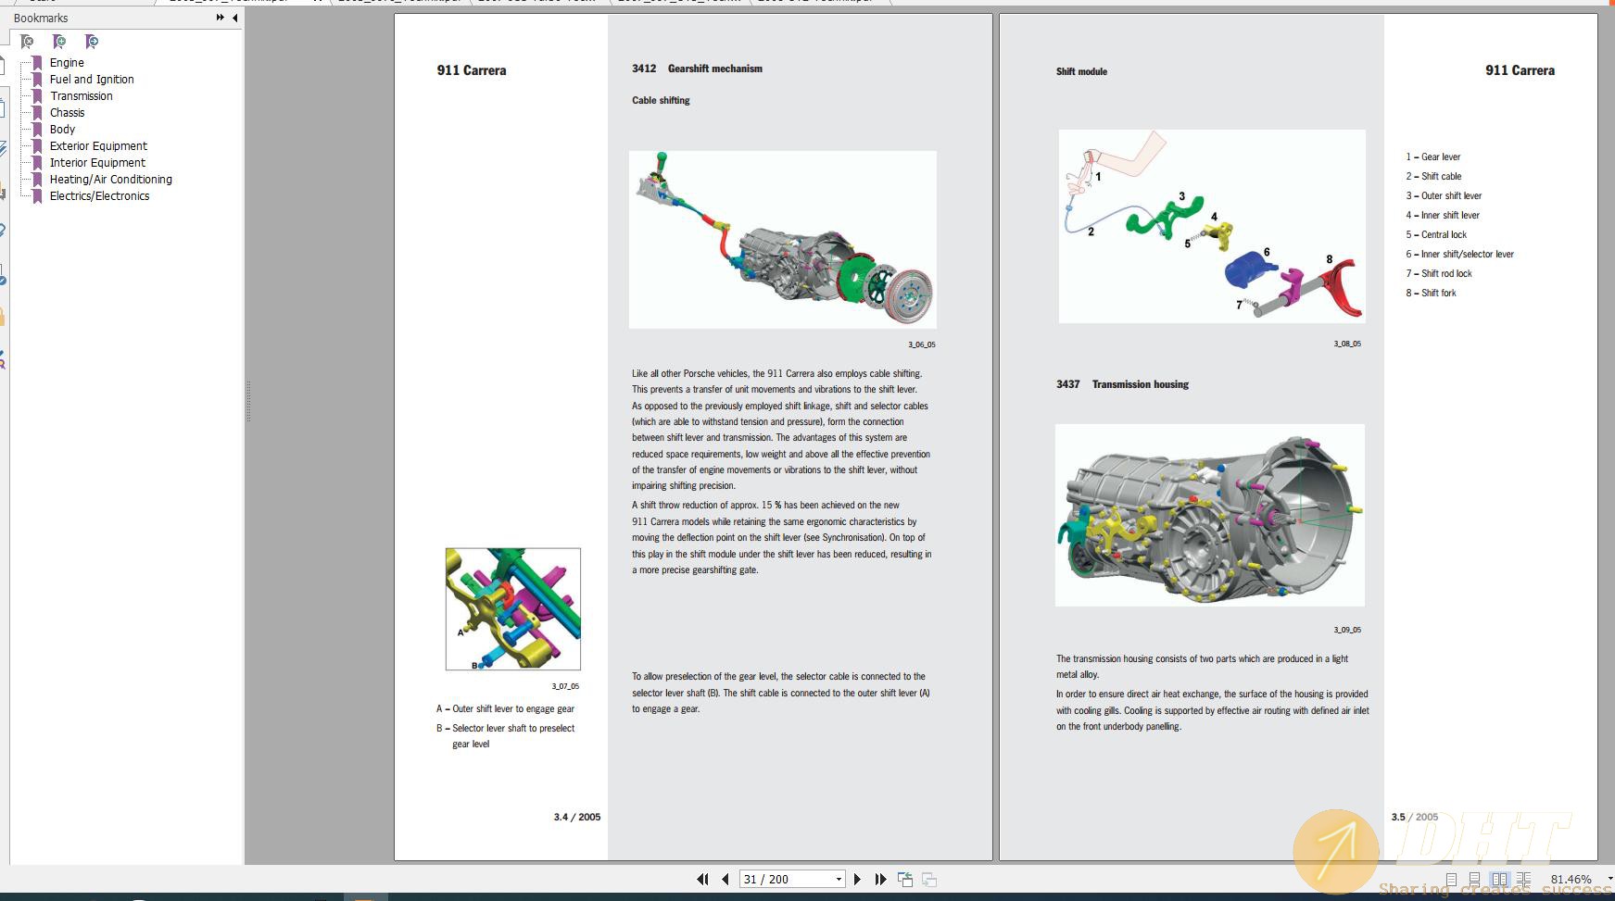
Task: Click the transmission housing illustration
Action: click(x=1210, y=515)
